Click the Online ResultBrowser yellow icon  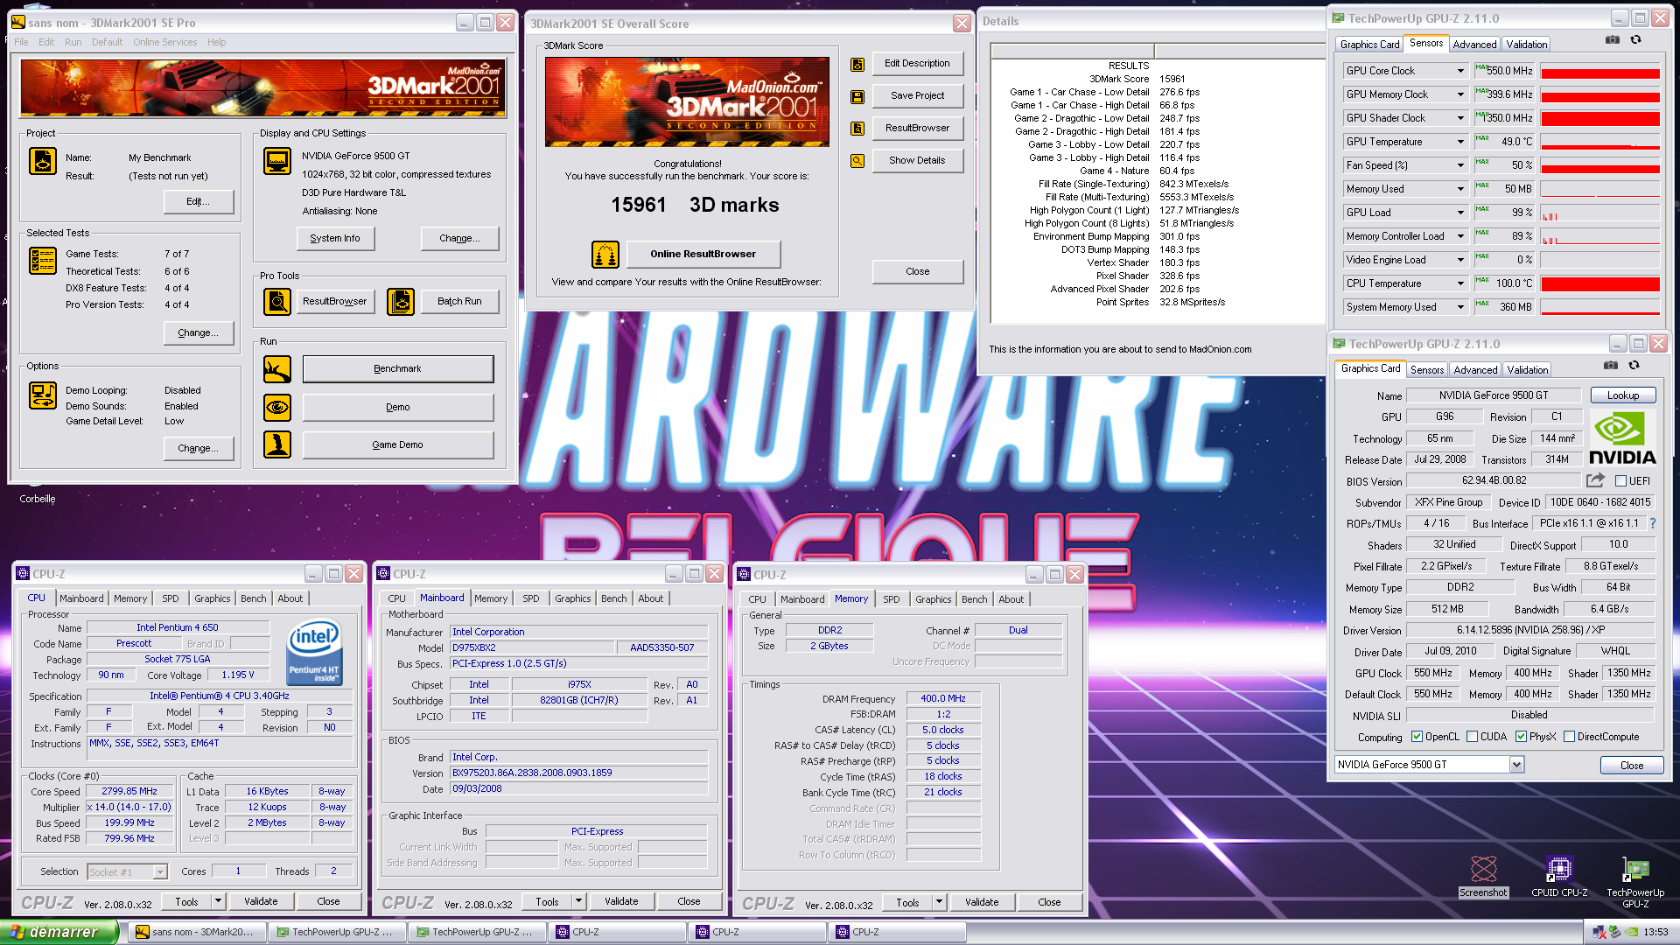pos(605,255)
